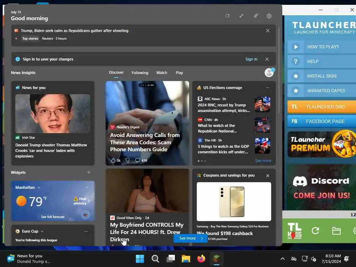Open widget settings gear
This screenshot has width=356, height=267.
[269, 16]
